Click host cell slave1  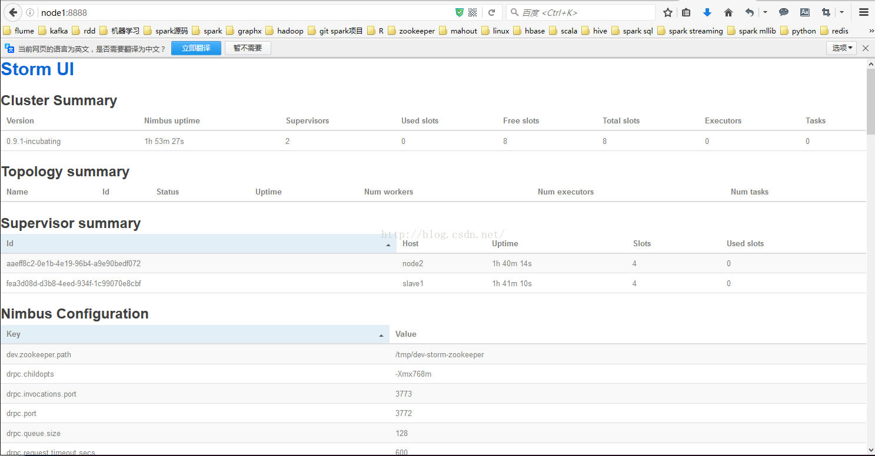pos(413,284)
